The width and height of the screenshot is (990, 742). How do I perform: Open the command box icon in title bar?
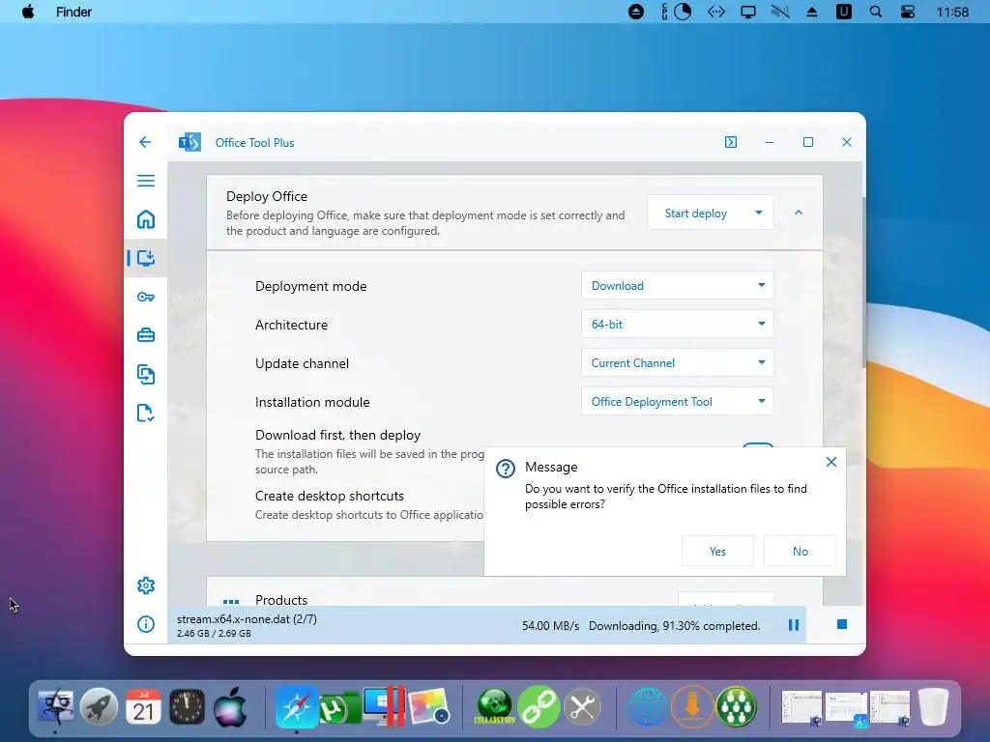click(x=731, y=142)
